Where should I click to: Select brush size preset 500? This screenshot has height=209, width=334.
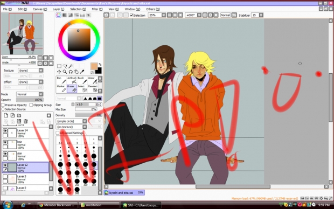[77, 190]
